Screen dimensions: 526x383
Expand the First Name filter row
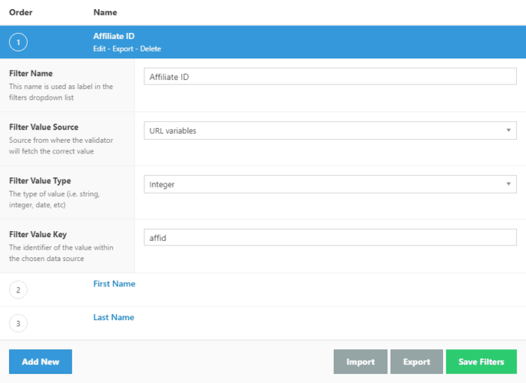point(114,284)
